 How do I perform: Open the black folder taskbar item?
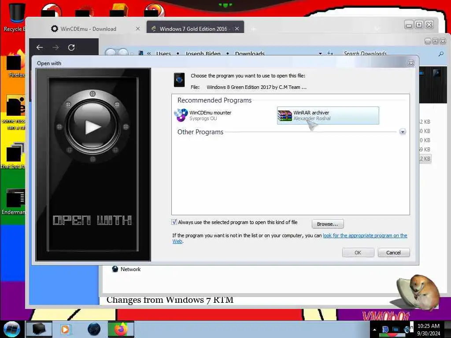[39, 329]
